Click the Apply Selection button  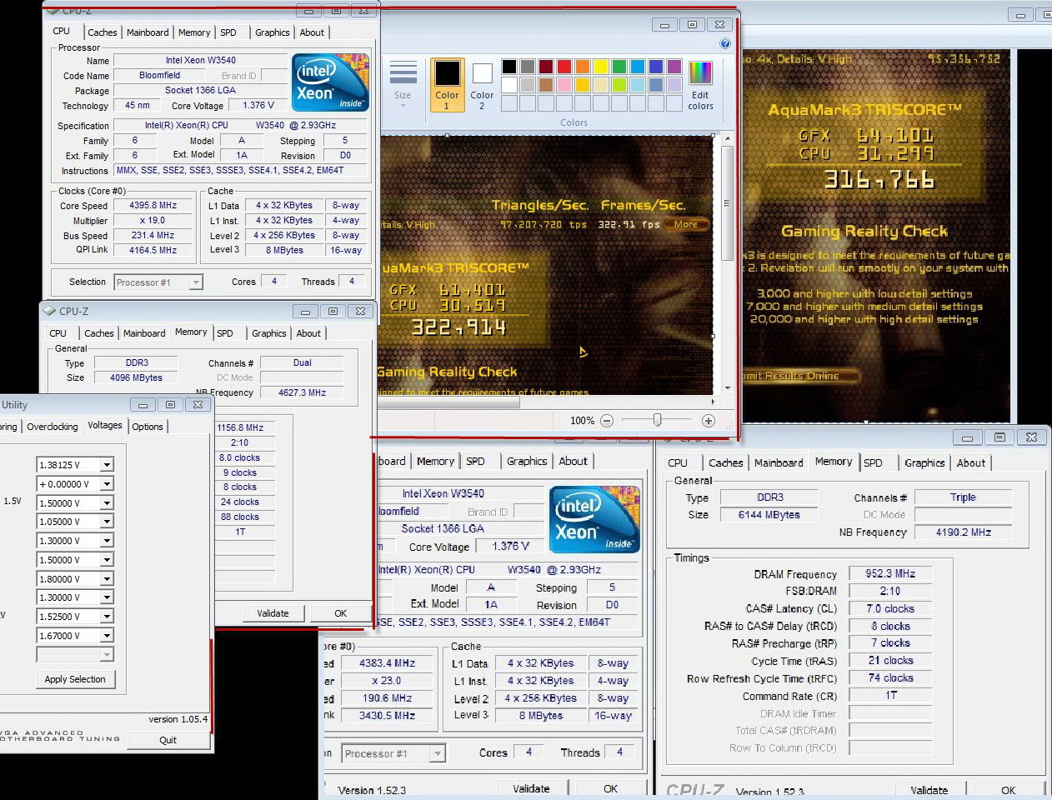[75, 679]
